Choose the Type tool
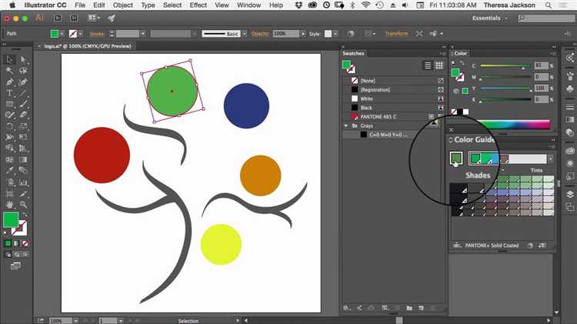Screen dimensions: 577x324 9,92
